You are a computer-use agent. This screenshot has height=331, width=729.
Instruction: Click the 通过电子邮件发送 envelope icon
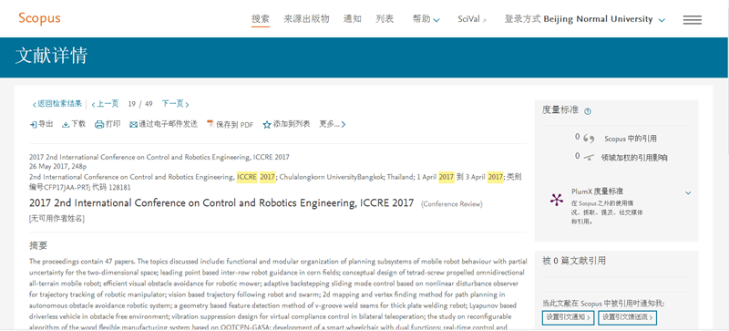point(133,124)
